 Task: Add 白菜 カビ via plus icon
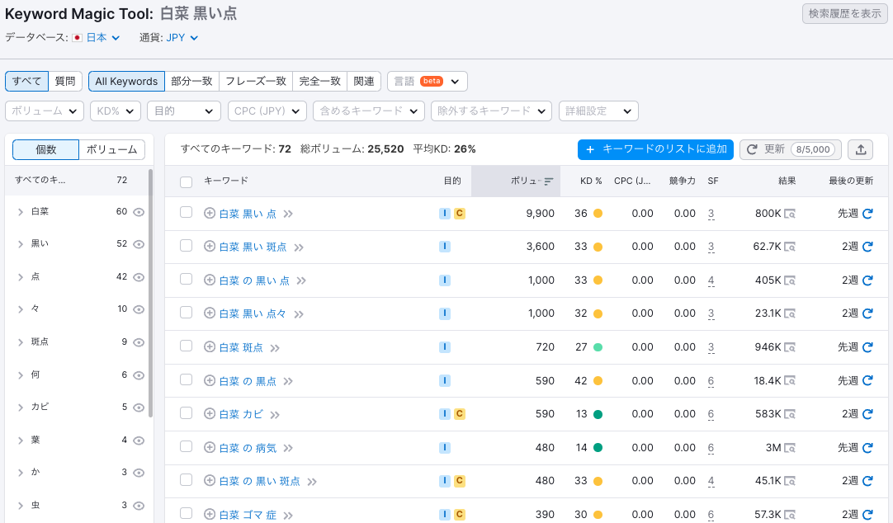coord(210,414)
